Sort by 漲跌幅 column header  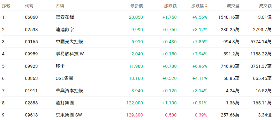(198, 6)
